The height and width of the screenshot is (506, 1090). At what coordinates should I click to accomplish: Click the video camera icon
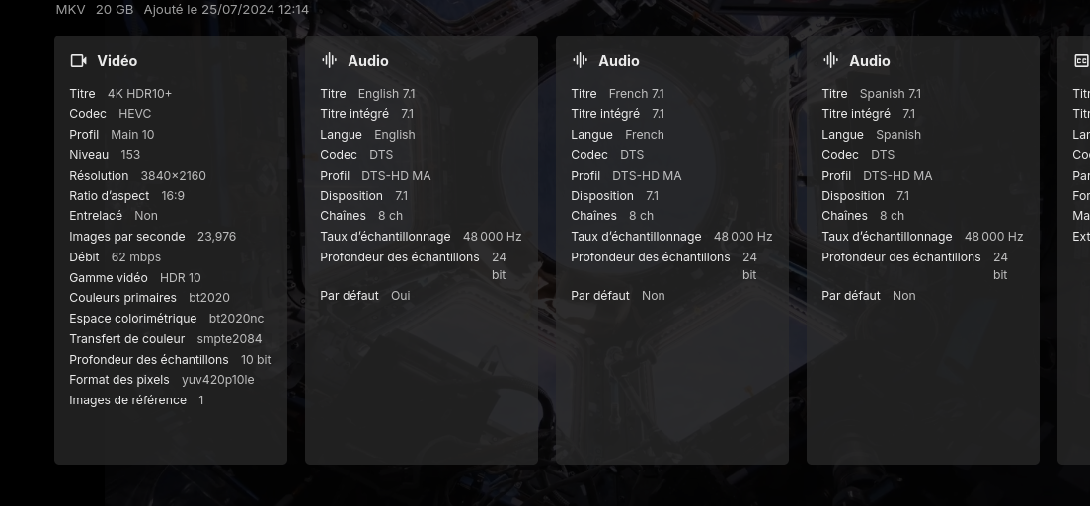(x=78, y=61)
